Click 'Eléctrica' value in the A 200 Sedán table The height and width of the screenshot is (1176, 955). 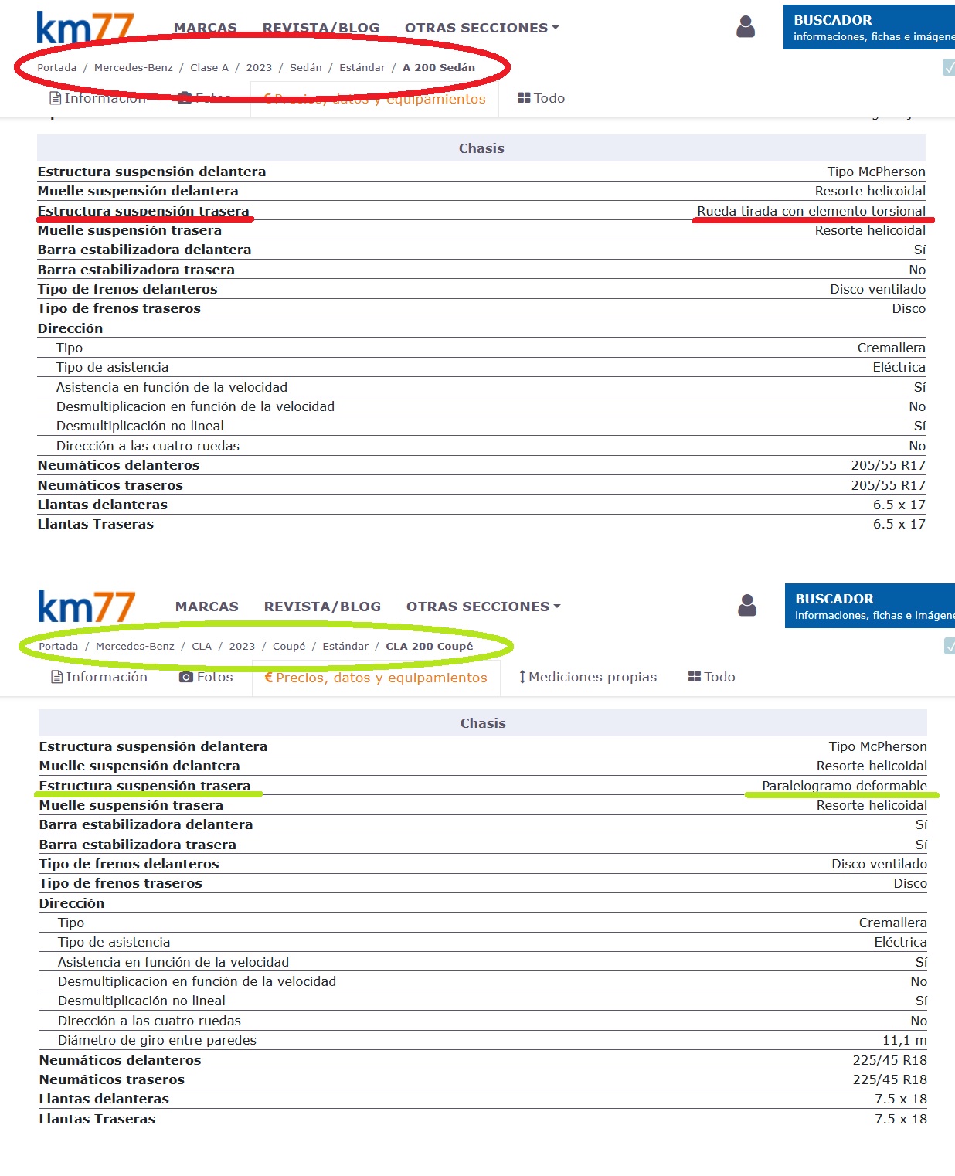tap(899, 367)
